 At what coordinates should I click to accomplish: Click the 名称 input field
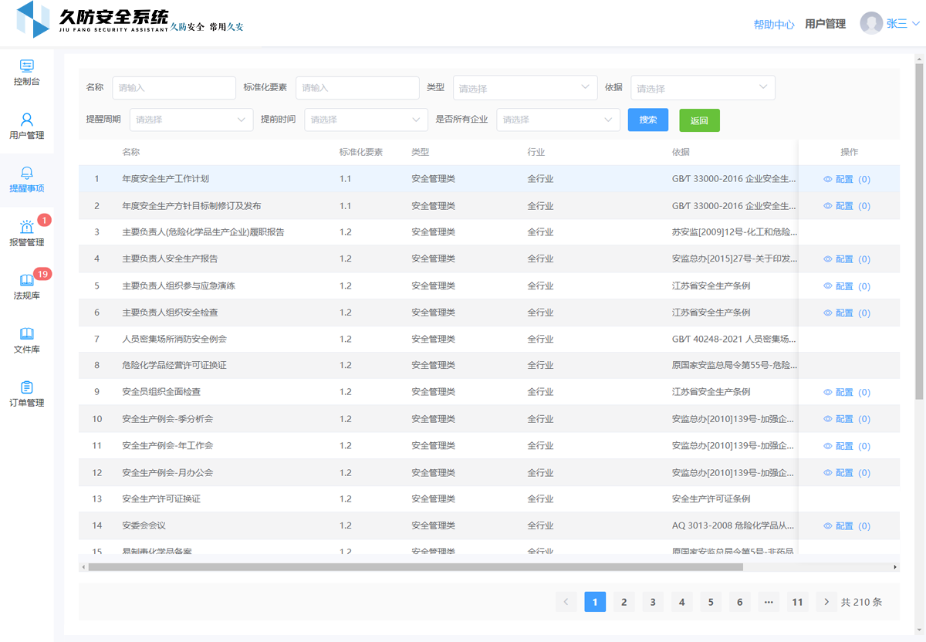tap(174, 88)
